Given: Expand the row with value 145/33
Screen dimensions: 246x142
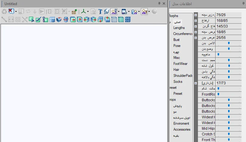Looking at the screenshot, I should point(196,26).
